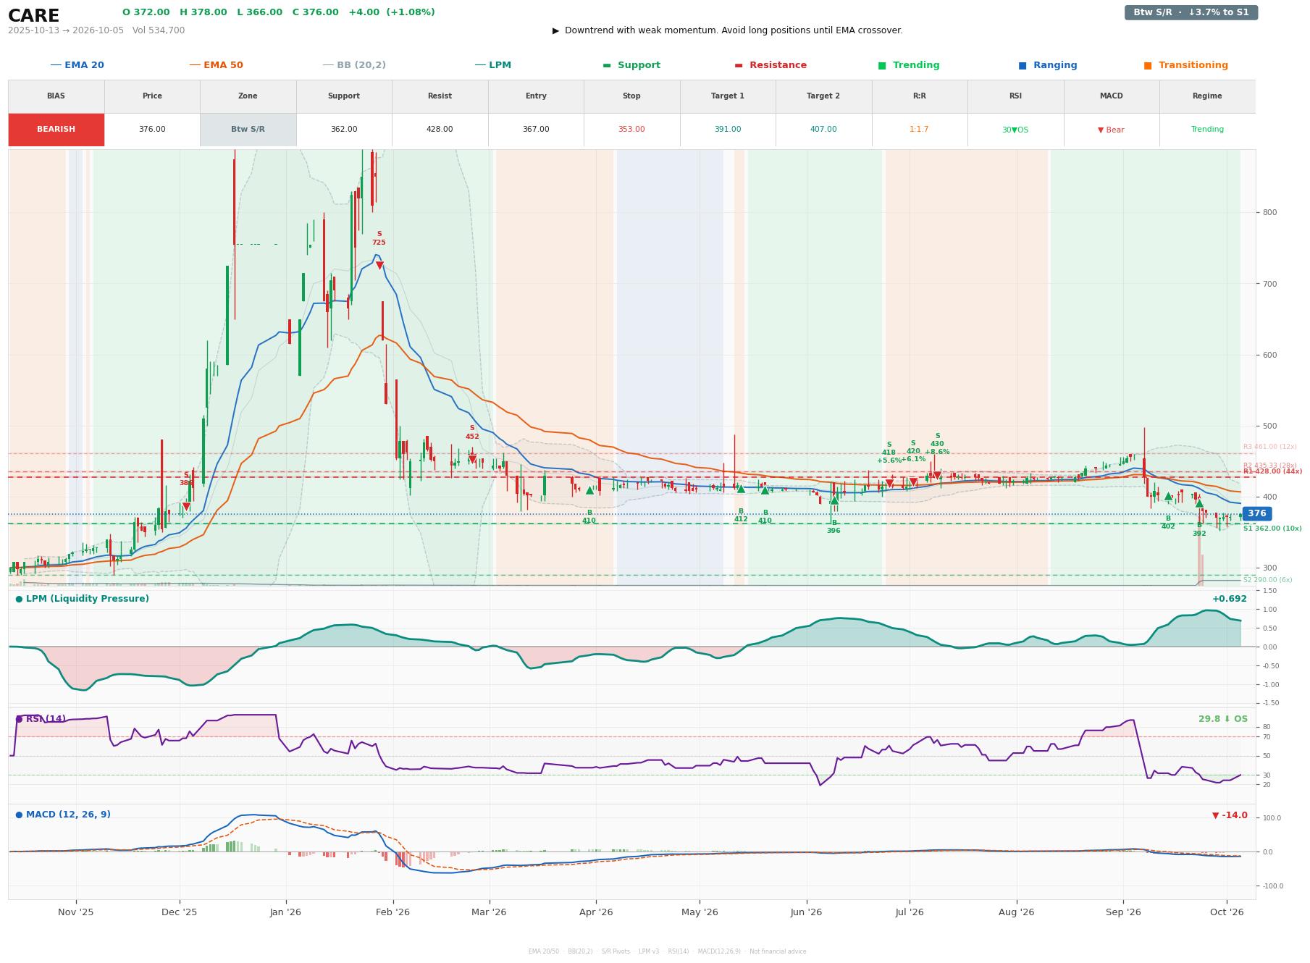The image size is (1310, 963).
Task: Click the S 430 +8.6% signal label
Action: (937, 444)
